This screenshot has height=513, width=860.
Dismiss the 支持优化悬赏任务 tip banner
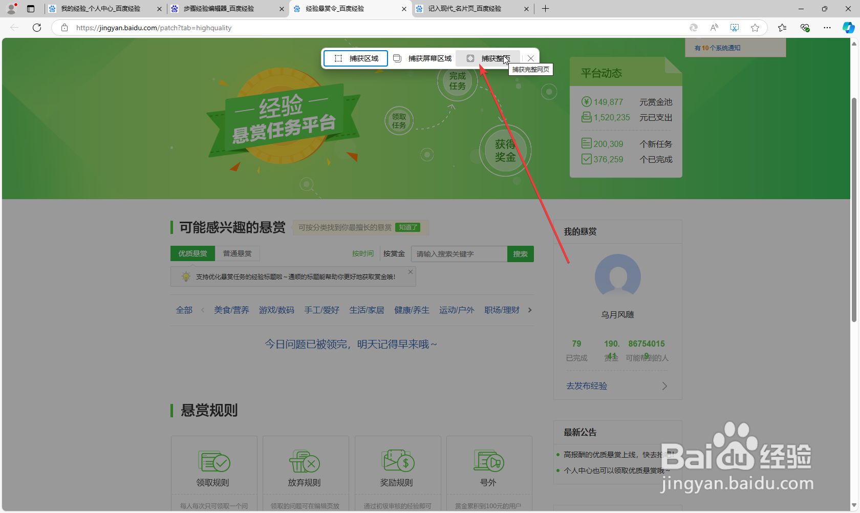coord(411,272)
